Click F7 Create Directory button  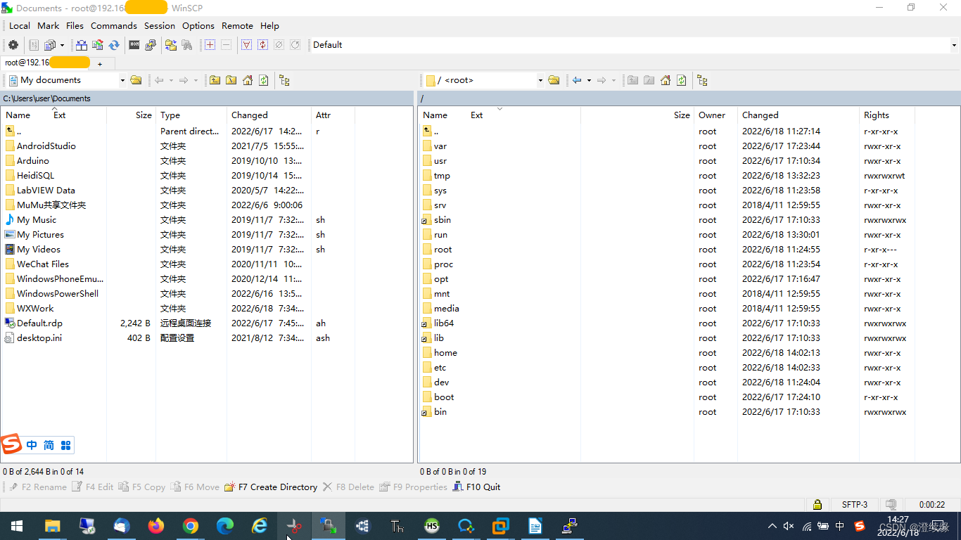271,487
